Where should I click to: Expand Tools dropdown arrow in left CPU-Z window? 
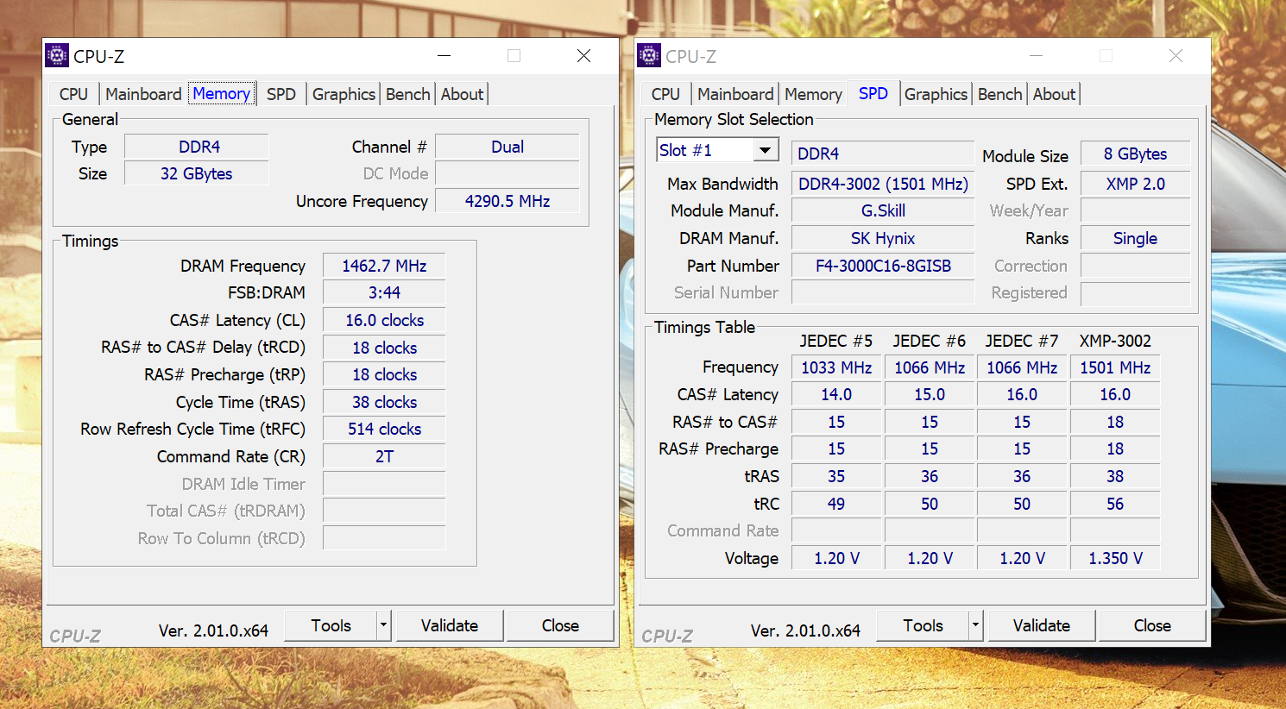click(x=384, y=625)
